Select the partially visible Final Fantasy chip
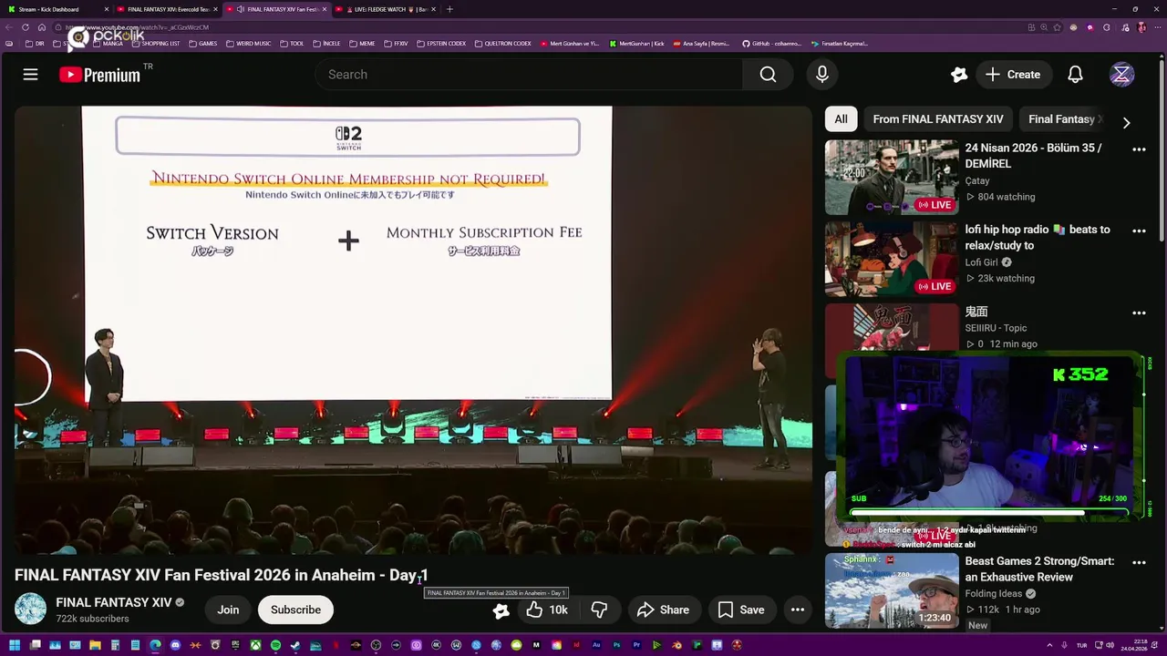The height and width of the screenshot is (656, 1167). (1063, 119)
